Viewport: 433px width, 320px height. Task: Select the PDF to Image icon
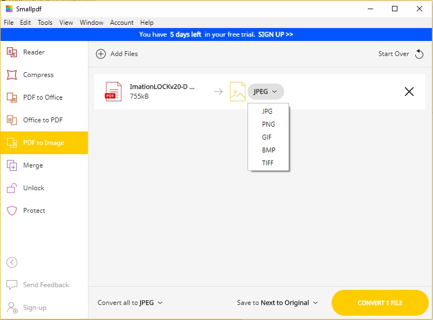tap(12, 143)
